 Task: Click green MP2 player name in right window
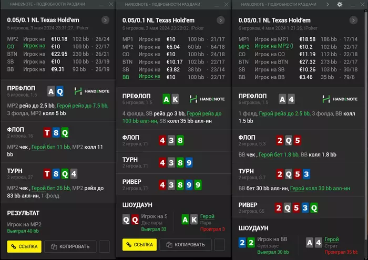(x=274, y=46)
